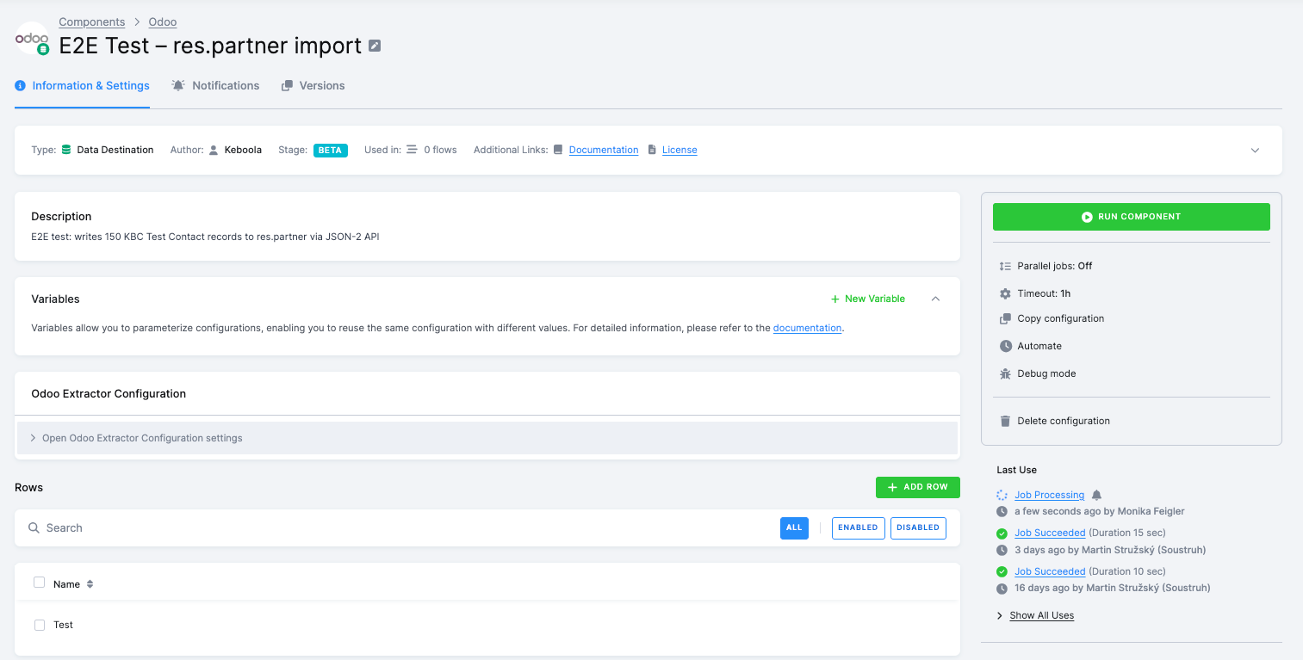Click the bell icon next to Job Processing
Image resolution: width=1303 pixels, height=660 pixels.
1095,494
